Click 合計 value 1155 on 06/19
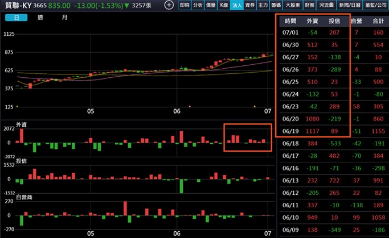This screenshot has width=389, height=238. point(378,131)
